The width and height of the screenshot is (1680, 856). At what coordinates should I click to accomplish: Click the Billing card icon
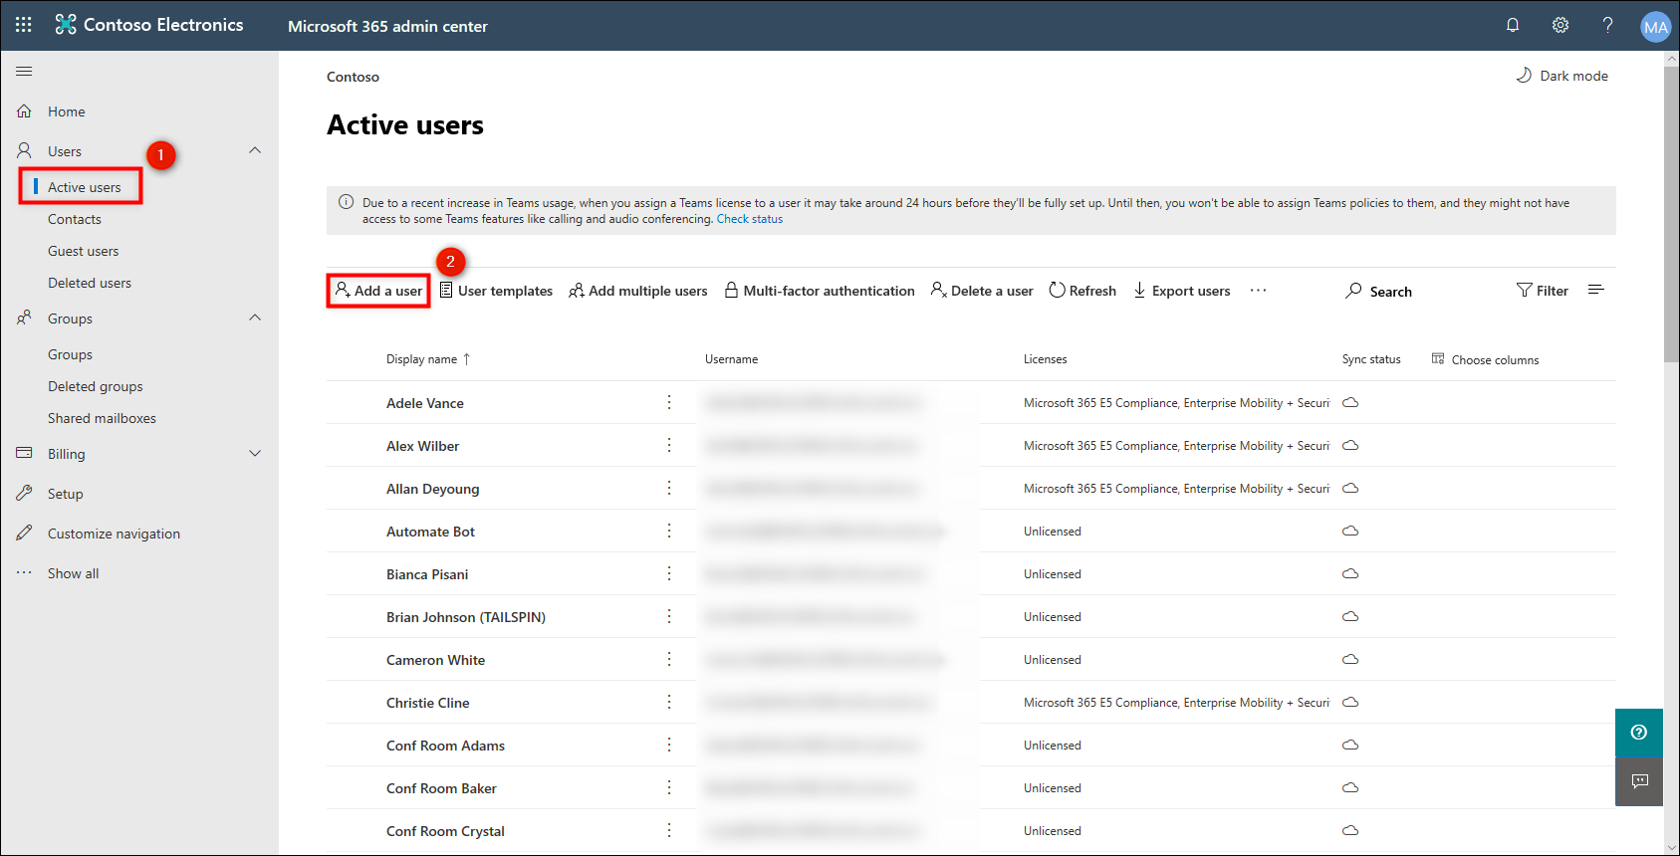[24, 453]
